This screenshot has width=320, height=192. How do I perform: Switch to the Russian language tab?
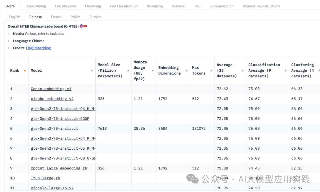click(95, 17)
